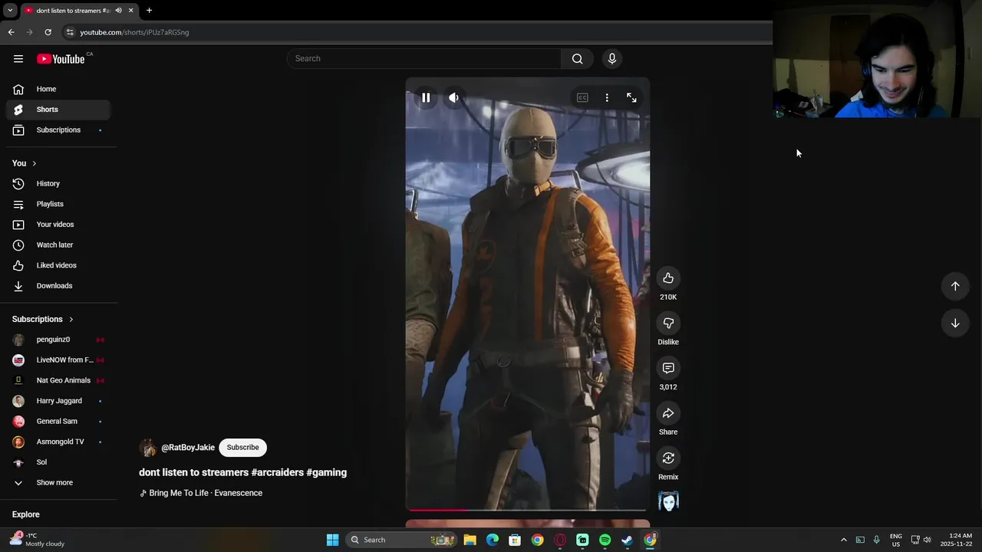This screenshot has height=552, width=982.
Task: Click the taskbar Search box
Action: point(402,540)
